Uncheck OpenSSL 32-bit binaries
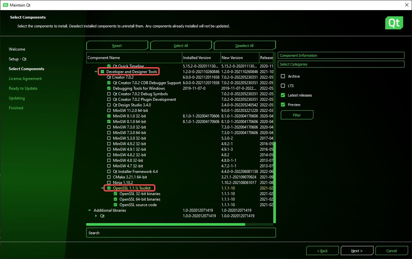The width and height of the screenshot is (412, 259). 116,194
